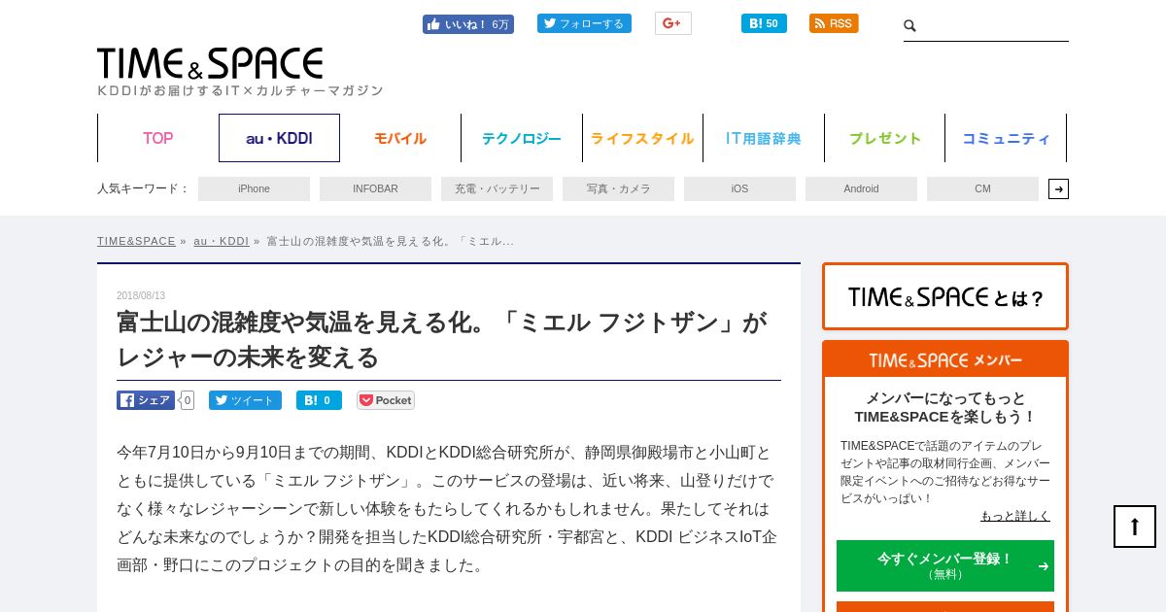Open the コミュニティ navigation tab
Screen dimensions: 1166x612
(x=1006, y=138)
